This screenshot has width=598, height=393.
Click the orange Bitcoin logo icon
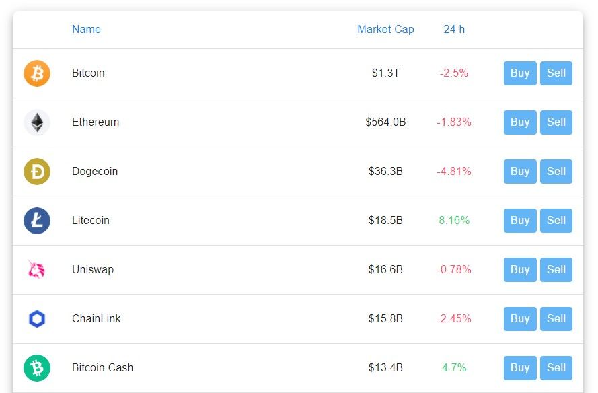click(x=37, y=73)
